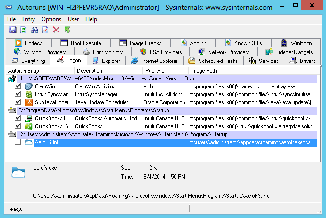The height and width of the screenshot is (218, 326).
Task: Click the Refresh toolbar icon
Action: coord(24,30)
